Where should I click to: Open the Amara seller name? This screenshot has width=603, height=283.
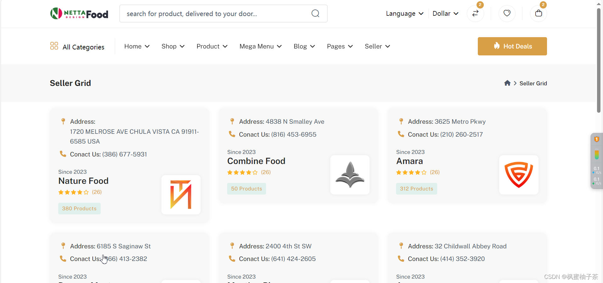410,161
